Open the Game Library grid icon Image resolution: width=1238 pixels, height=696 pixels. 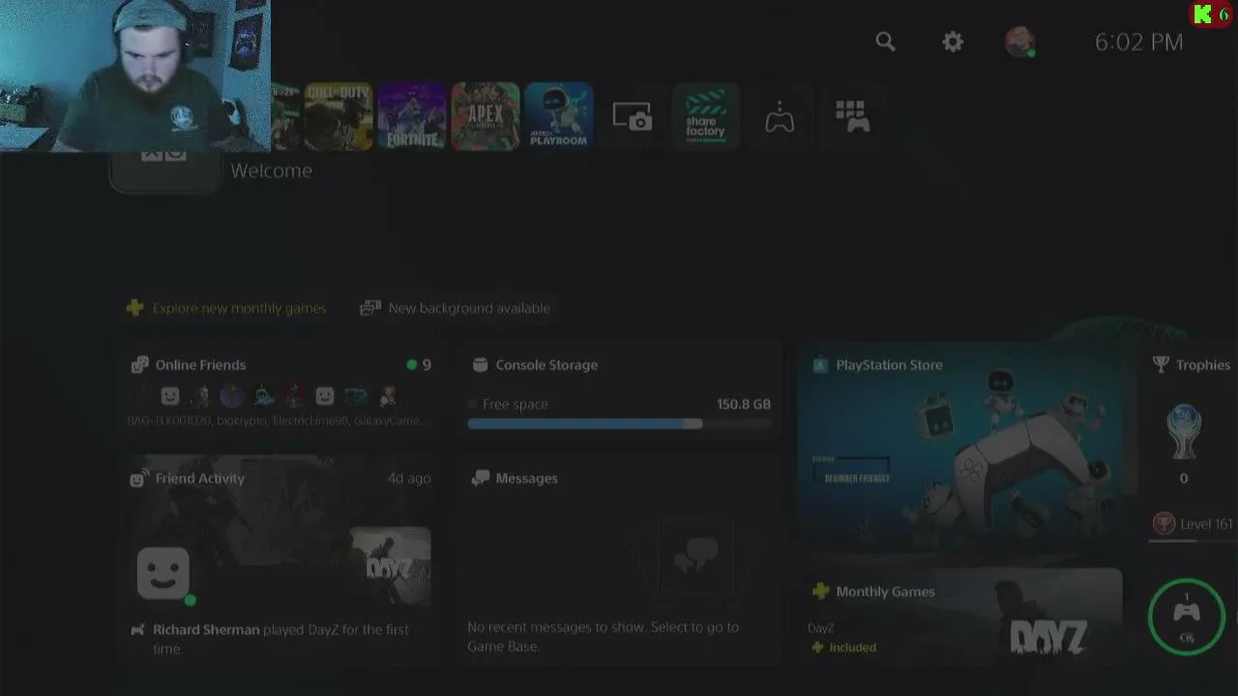point(852,116)
